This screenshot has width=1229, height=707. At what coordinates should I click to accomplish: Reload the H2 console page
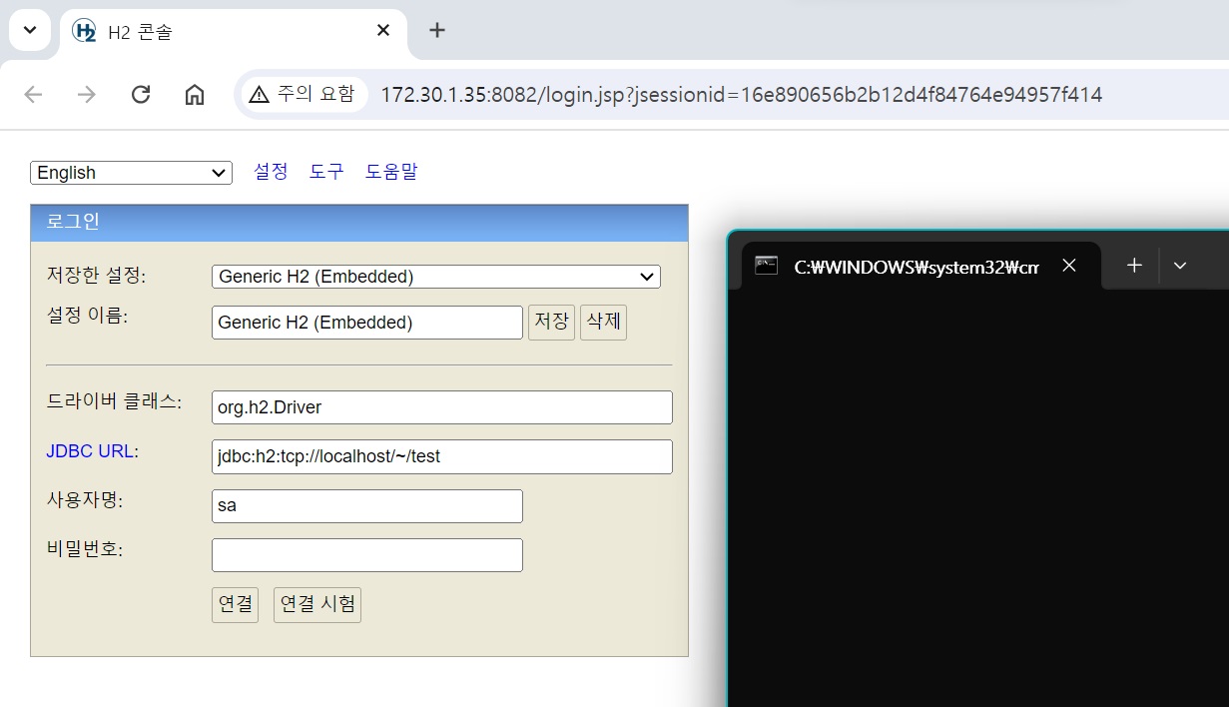141,95
